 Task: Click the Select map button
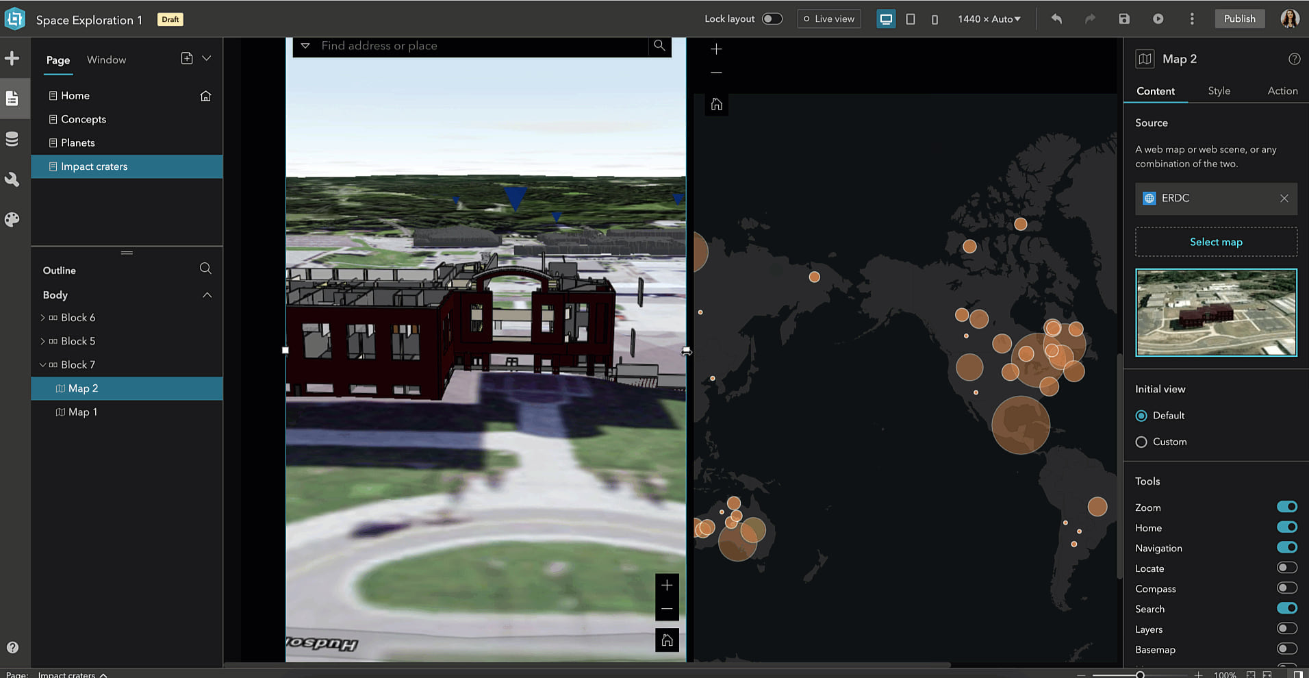1215,242
